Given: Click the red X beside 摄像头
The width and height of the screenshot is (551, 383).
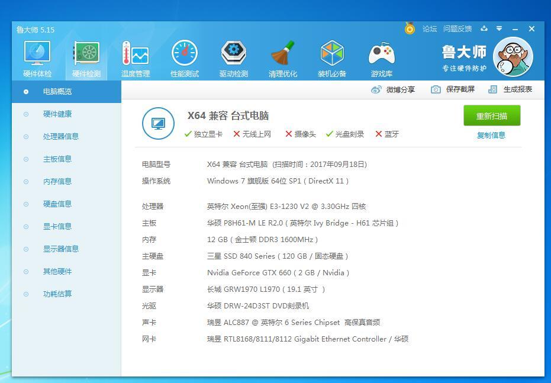Looking at the screenshot, I should pyautogui.click(x=289, y=134).
